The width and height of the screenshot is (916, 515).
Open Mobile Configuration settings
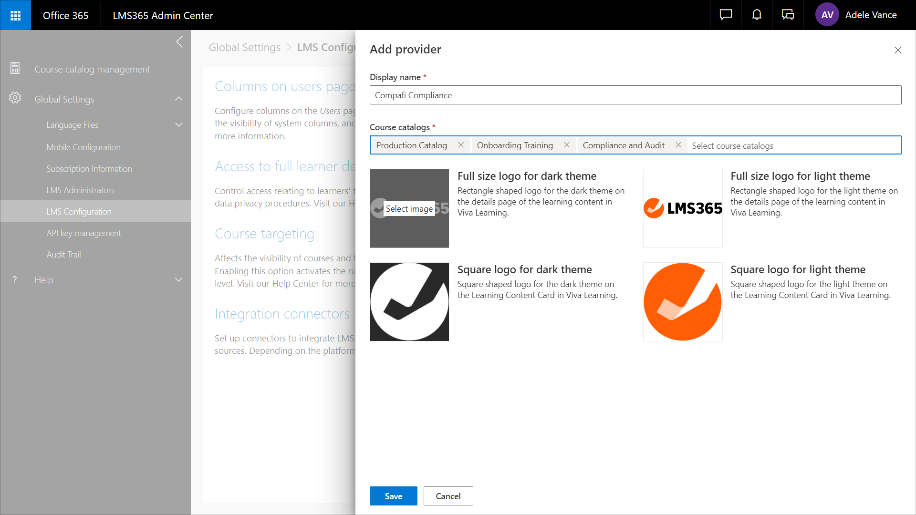(83, 147)
